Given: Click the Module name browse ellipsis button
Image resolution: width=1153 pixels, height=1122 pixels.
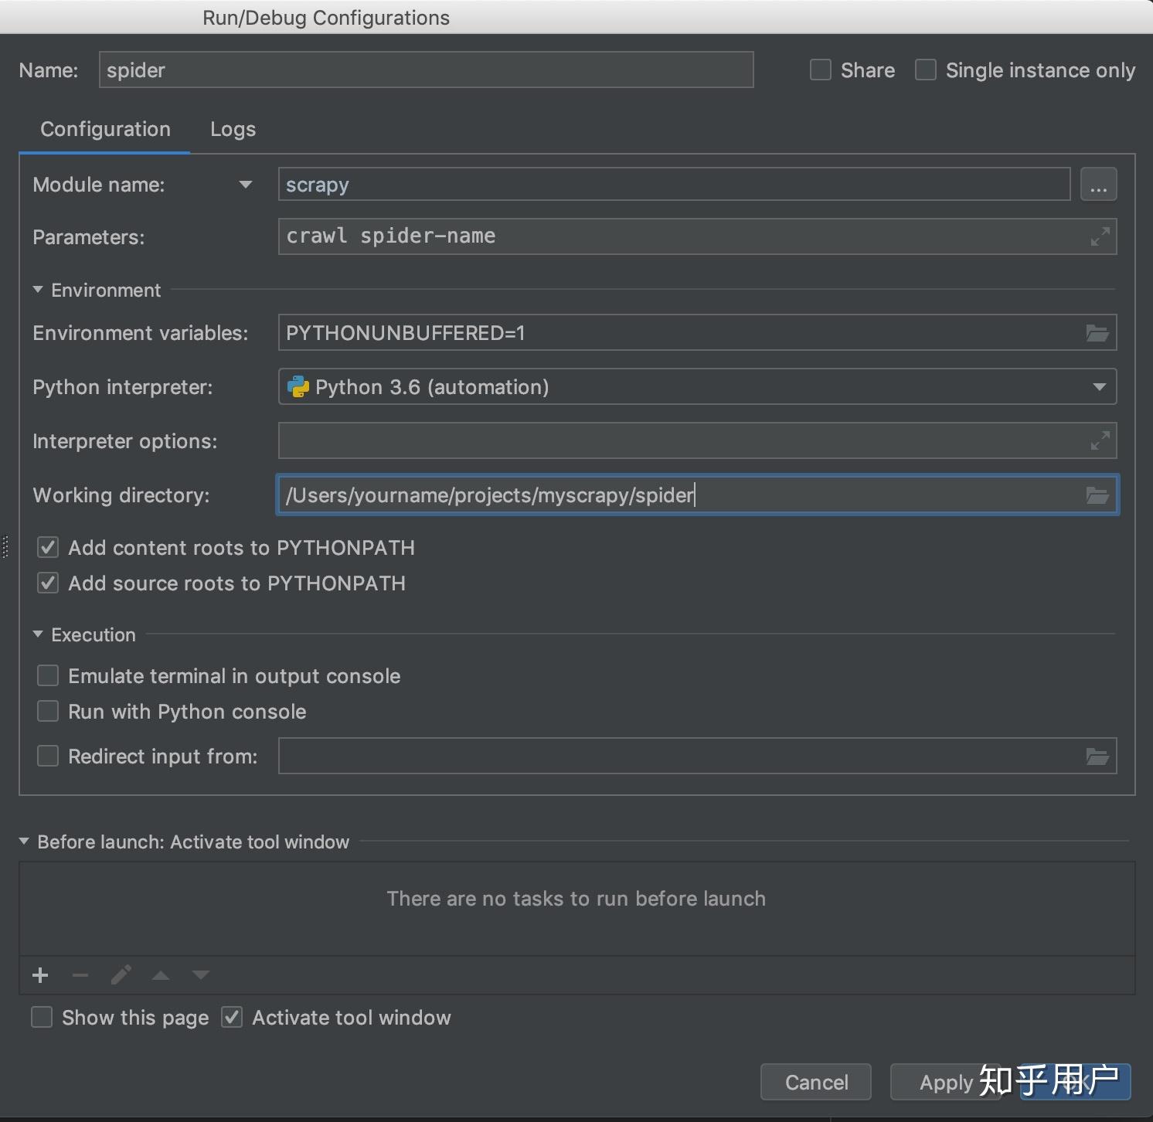Looking at the screenshot, I should pyautogui.click(x=1098, y=185).
